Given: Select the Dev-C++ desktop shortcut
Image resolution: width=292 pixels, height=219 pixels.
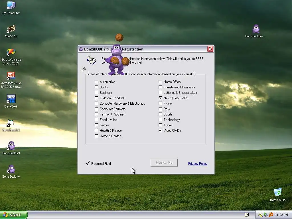Looking at the screenshot, I should click(x=11, y=101).
